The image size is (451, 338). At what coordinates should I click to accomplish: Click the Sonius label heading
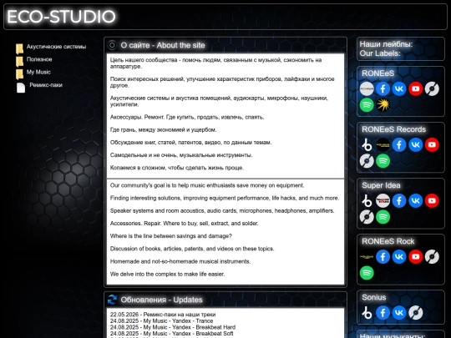point(374,297)
